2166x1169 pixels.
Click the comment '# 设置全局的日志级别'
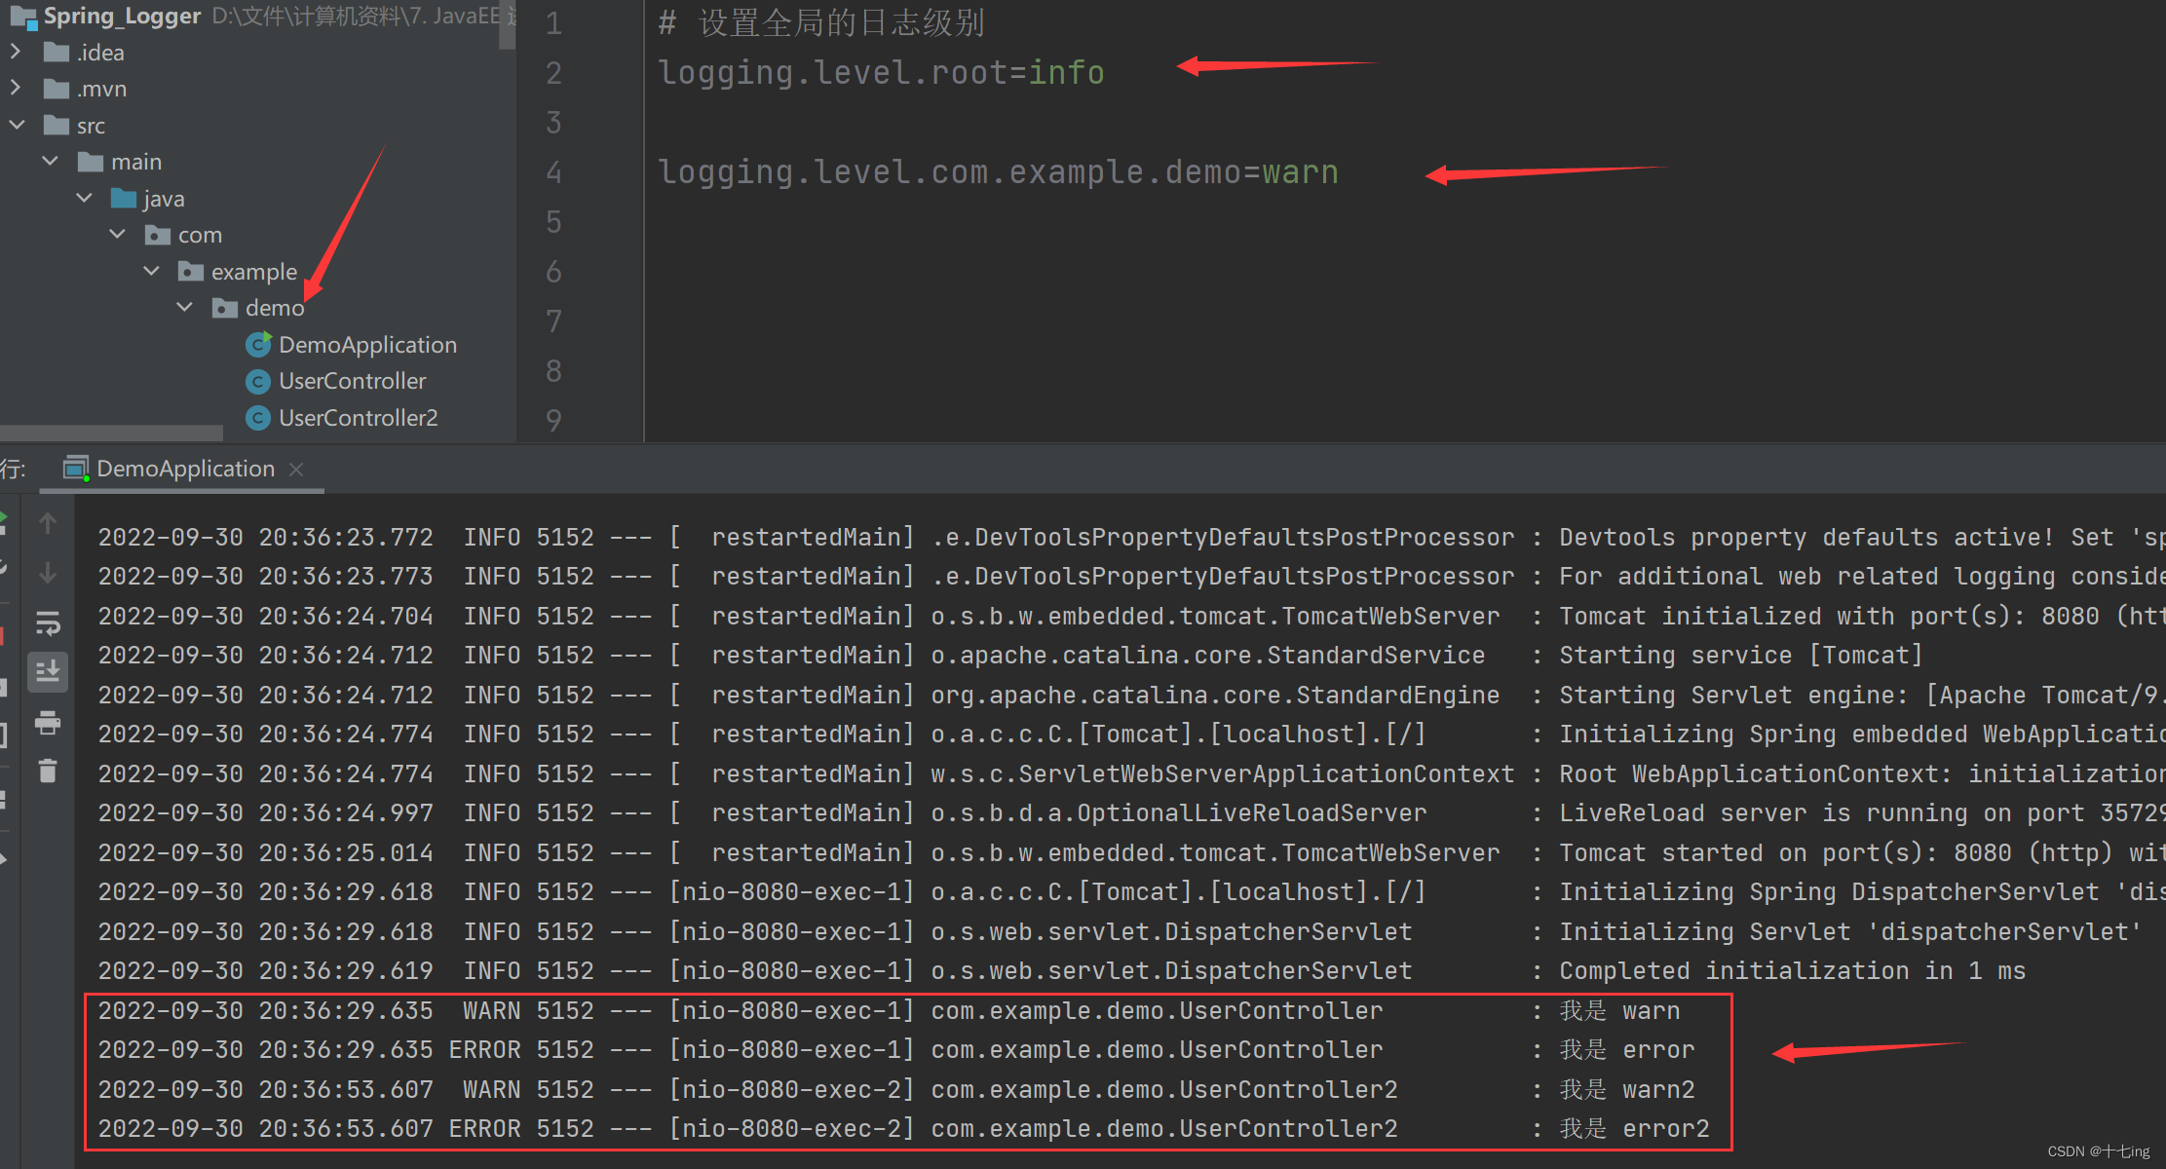click(821, 22)
